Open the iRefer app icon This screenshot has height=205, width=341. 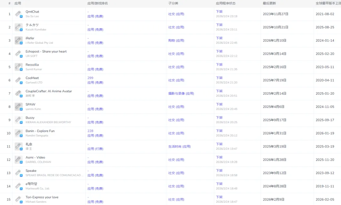[19, 41]
